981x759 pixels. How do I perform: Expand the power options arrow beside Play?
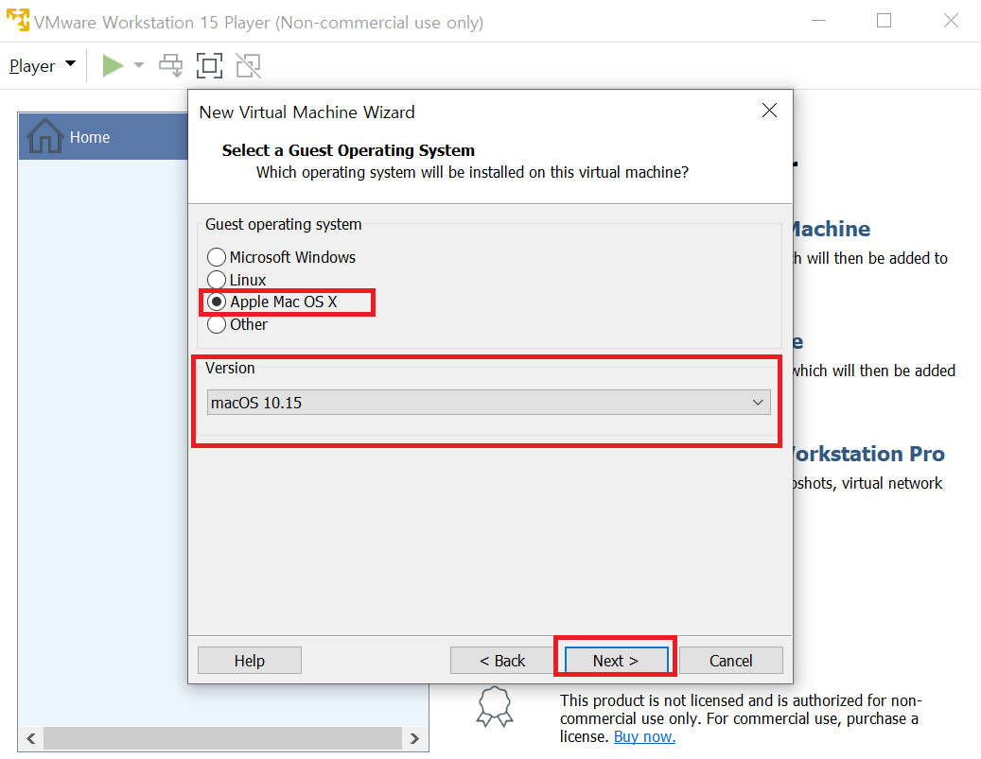[139, 65]
